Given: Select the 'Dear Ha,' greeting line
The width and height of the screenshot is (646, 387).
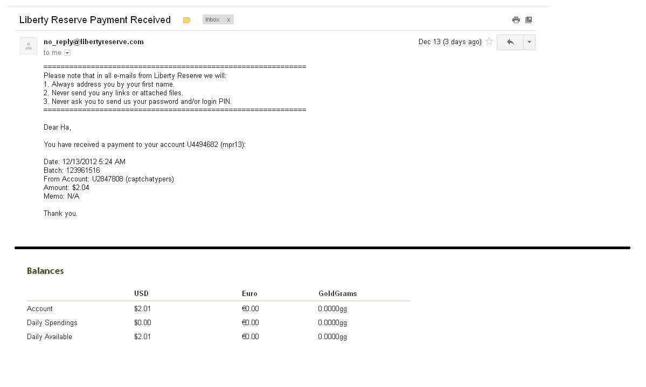Looking at the screenshot, I should 57,127.
